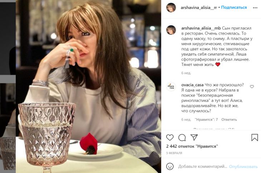Like the post with the heart icon
Viewport: 261px width, 173px height.
170,137
